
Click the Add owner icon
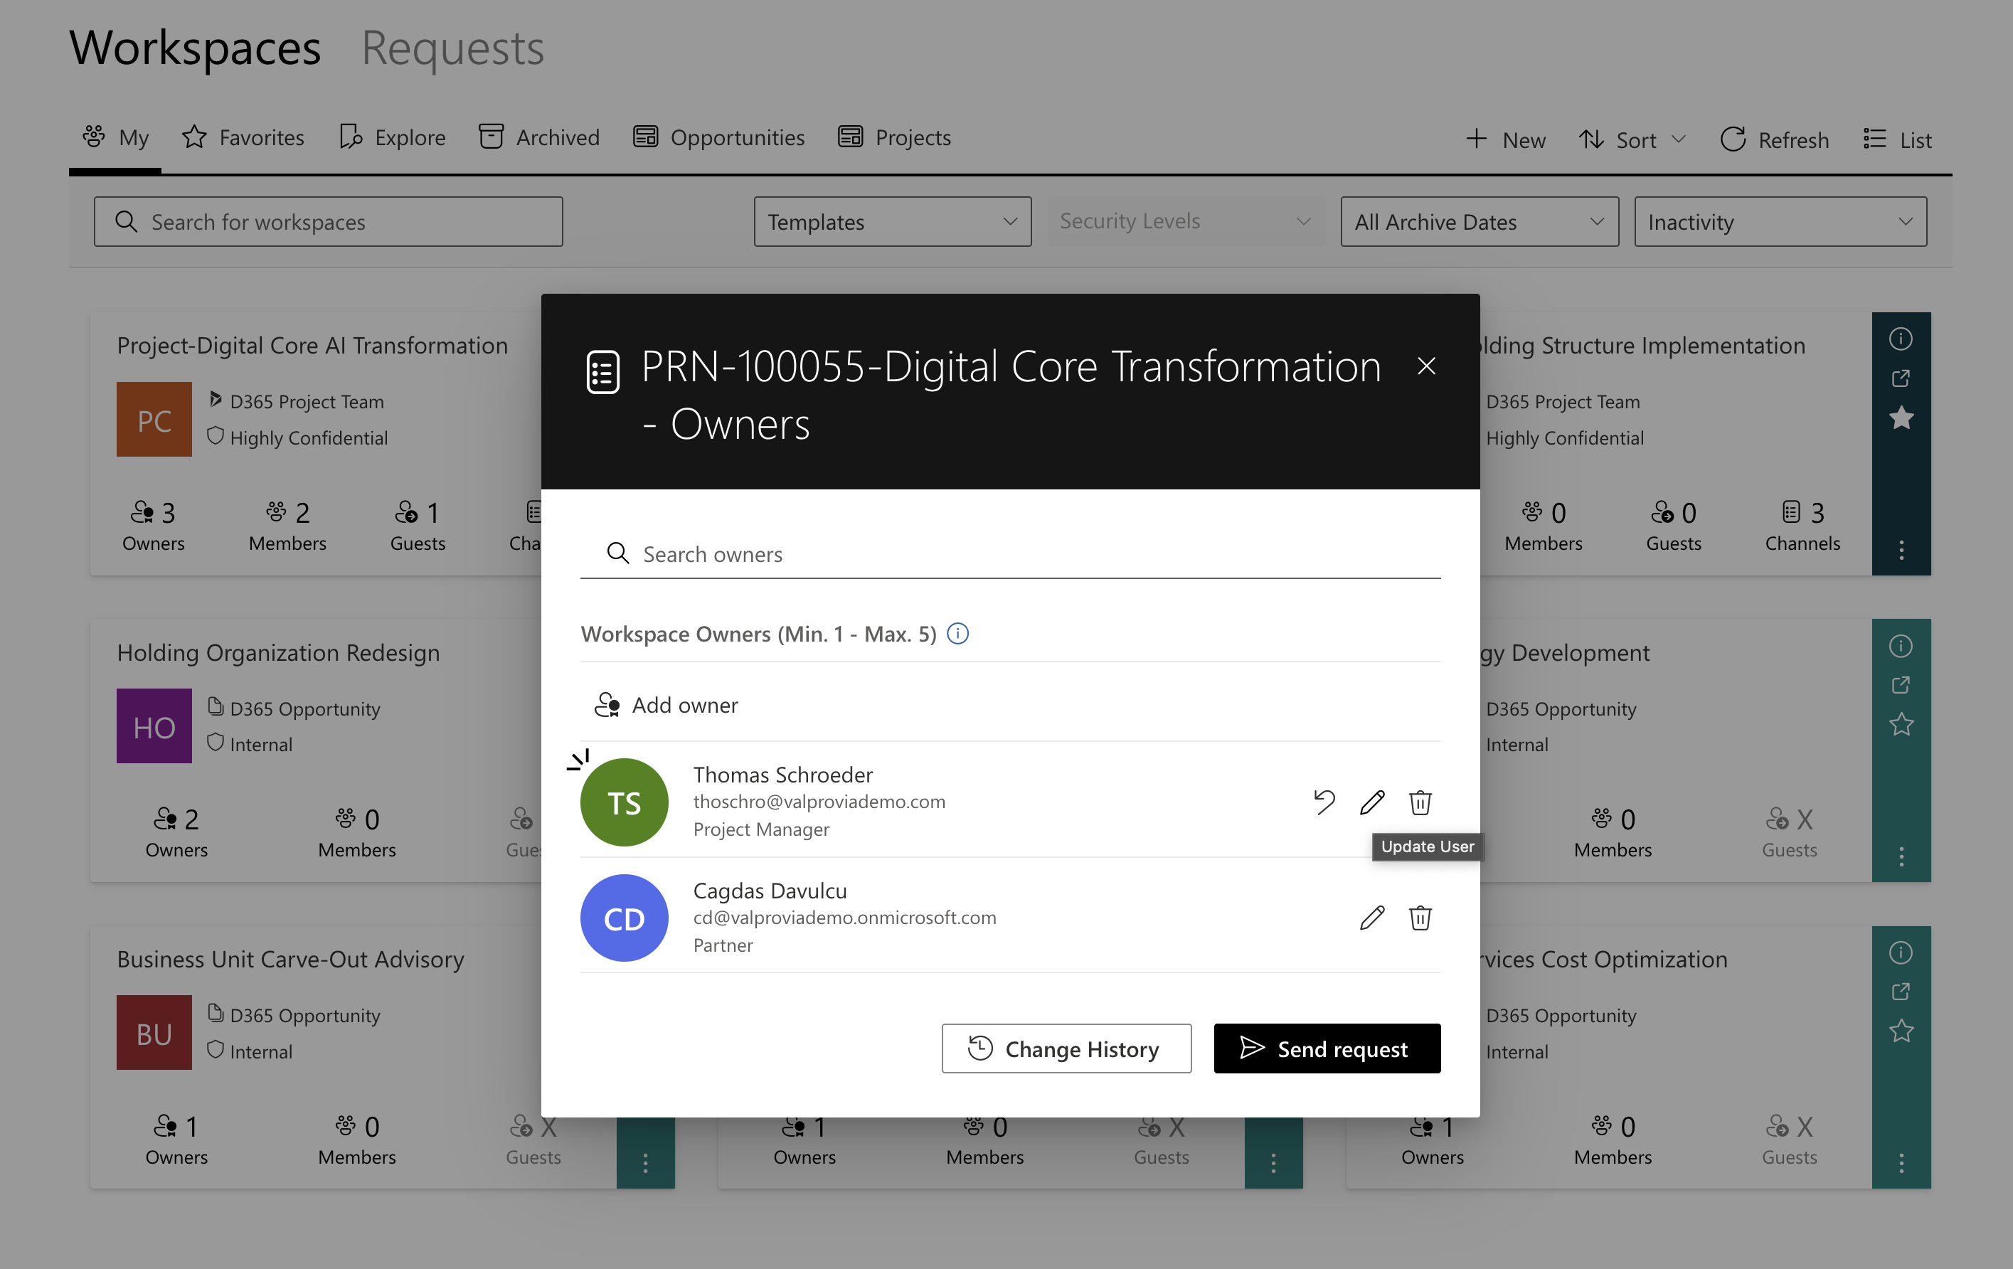pos(607,705)
